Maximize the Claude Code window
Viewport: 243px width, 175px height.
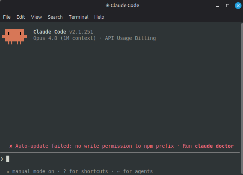[x=228, y=6]
